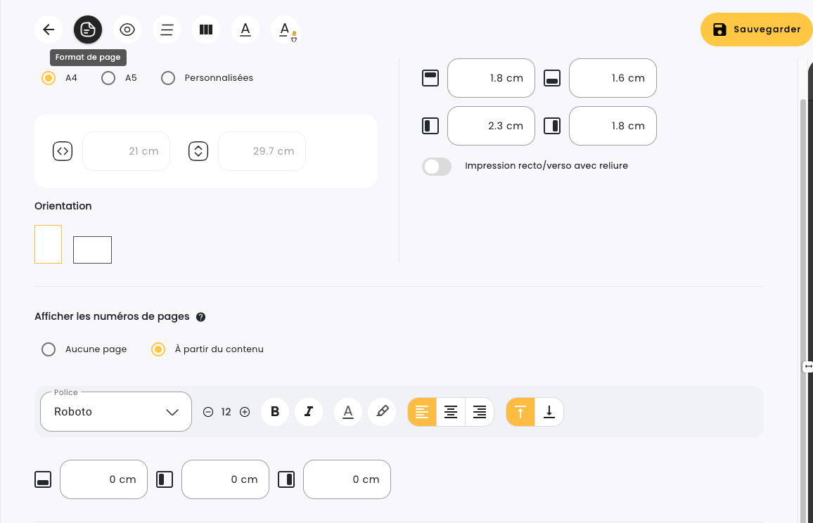Screen dimensions: 813x523
Task: Open the eye preview icon in toolbar
Action: pyautogui.click(x=127, y=30)
